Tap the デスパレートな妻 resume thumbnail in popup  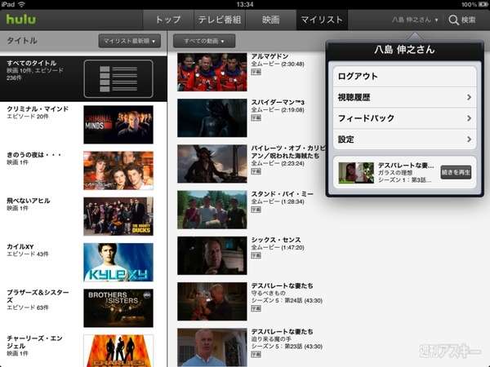coord(356,173)
